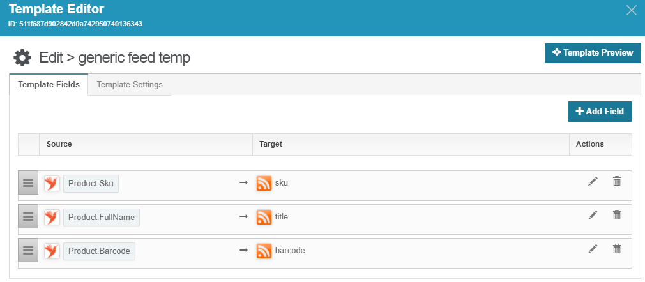Screen dimensions: 645x282
Task: Click the drag handle for the Product.Sku row
Action: (x=28, y=182)
